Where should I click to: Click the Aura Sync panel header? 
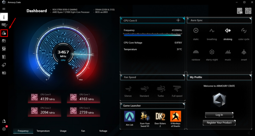[x=219, y=20]
